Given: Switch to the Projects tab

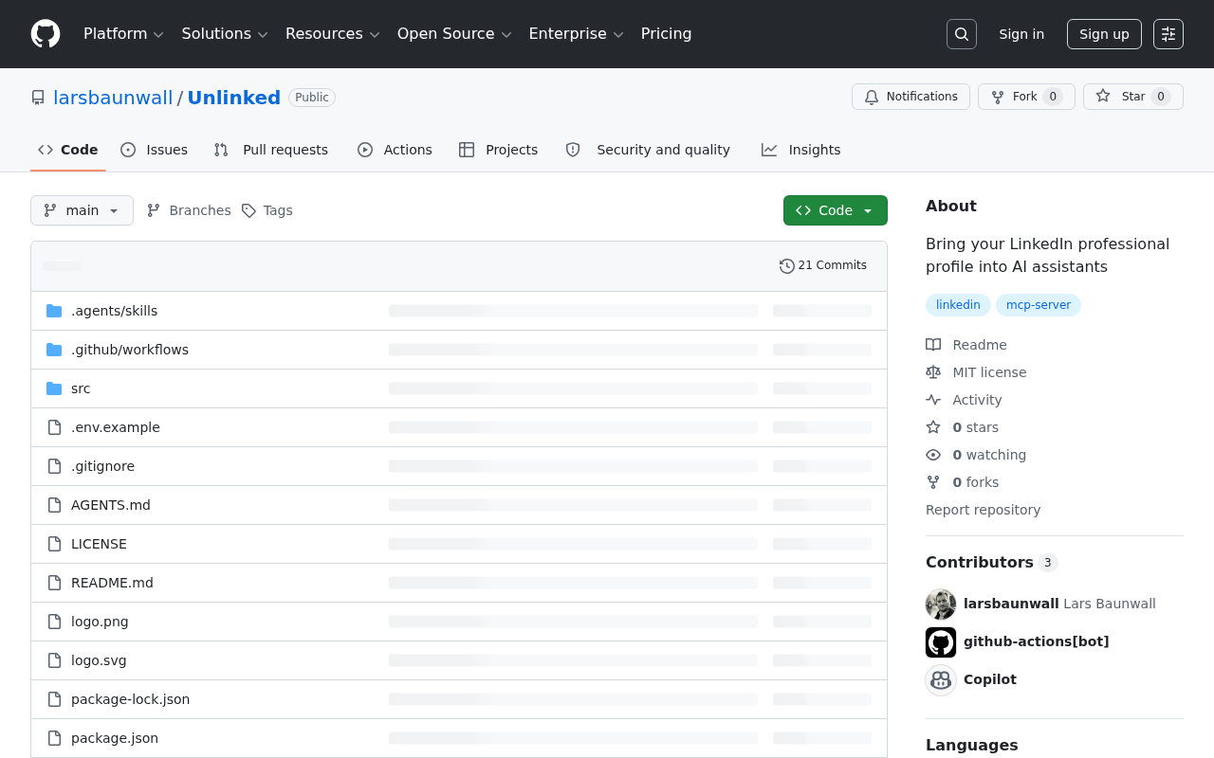Looking at the screenshot, I should pyautogui.click(x=498, y=150).
